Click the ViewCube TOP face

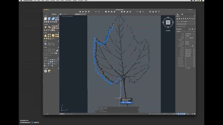point(168,22)
